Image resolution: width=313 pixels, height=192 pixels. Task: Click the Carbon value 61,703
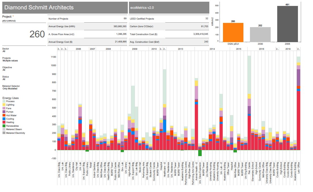205,26
